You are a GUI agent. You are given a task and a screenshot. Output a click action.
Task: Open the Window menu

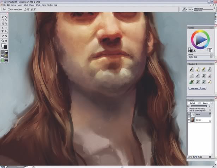[50, 5]
